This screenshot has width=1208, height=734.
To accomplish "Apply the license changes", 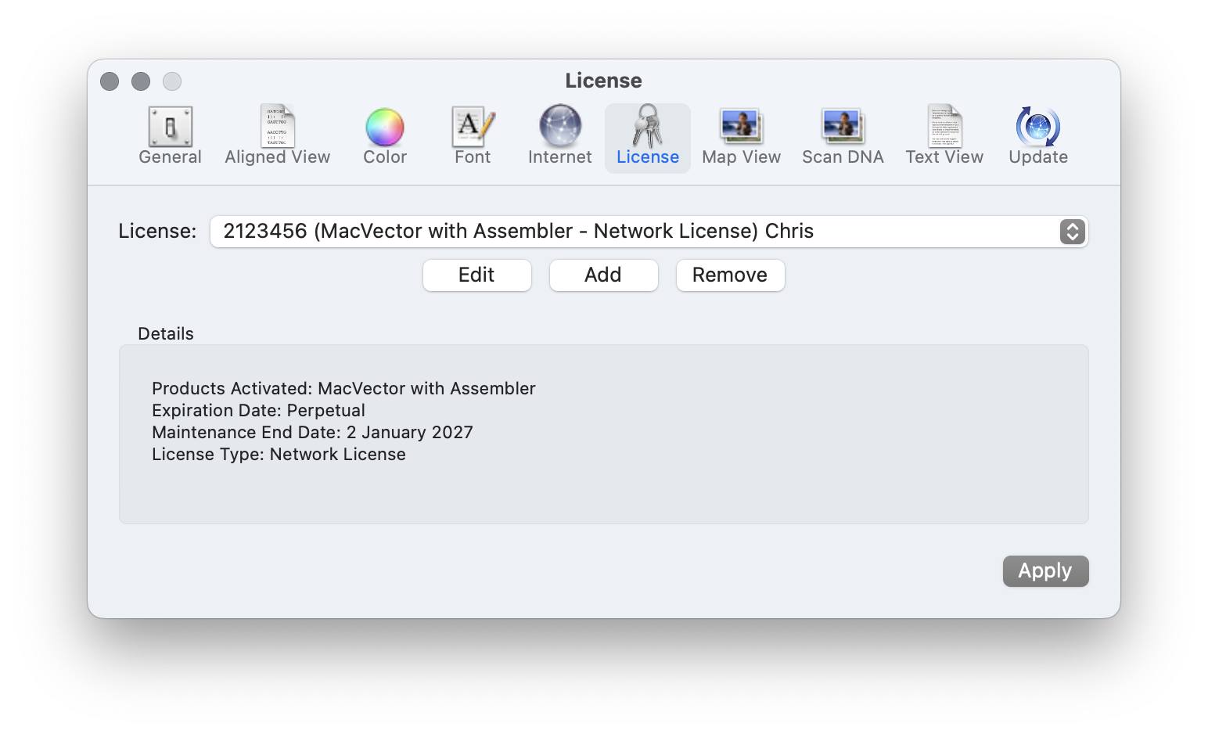I will pyautogui.click(x=1045, y=570).
